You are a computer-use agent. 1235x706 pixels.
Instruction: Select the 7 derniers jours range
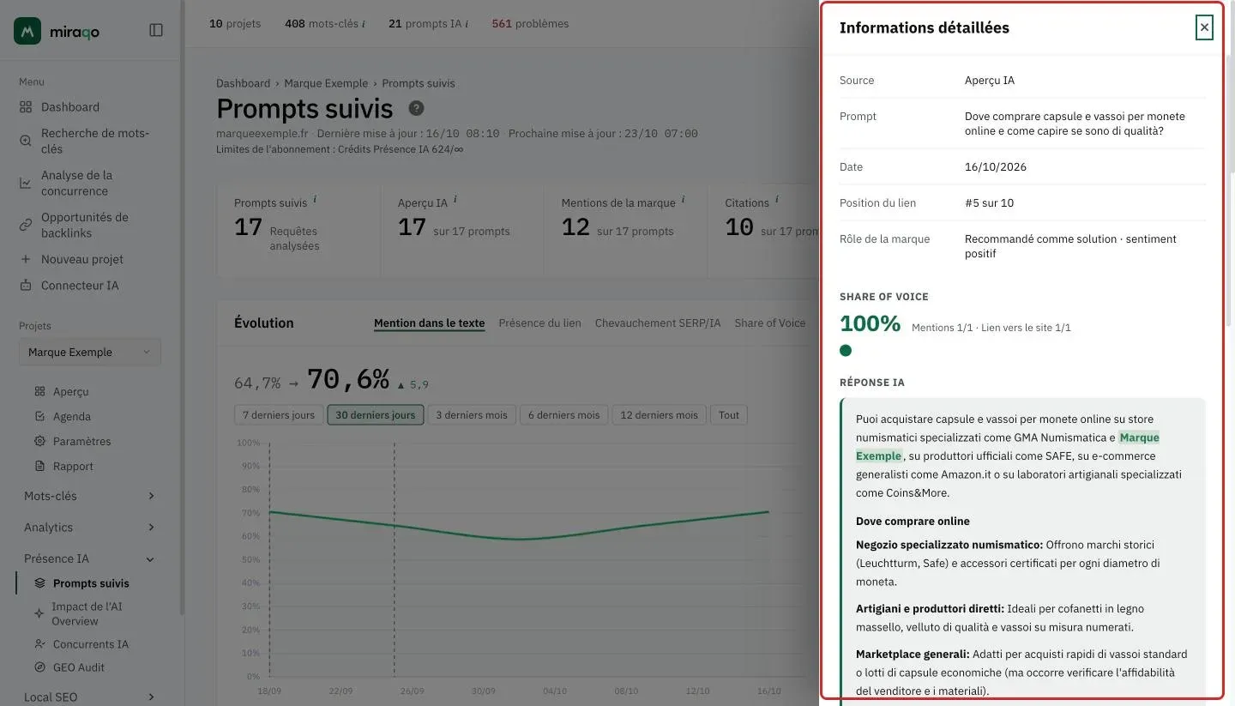point(279,415)
